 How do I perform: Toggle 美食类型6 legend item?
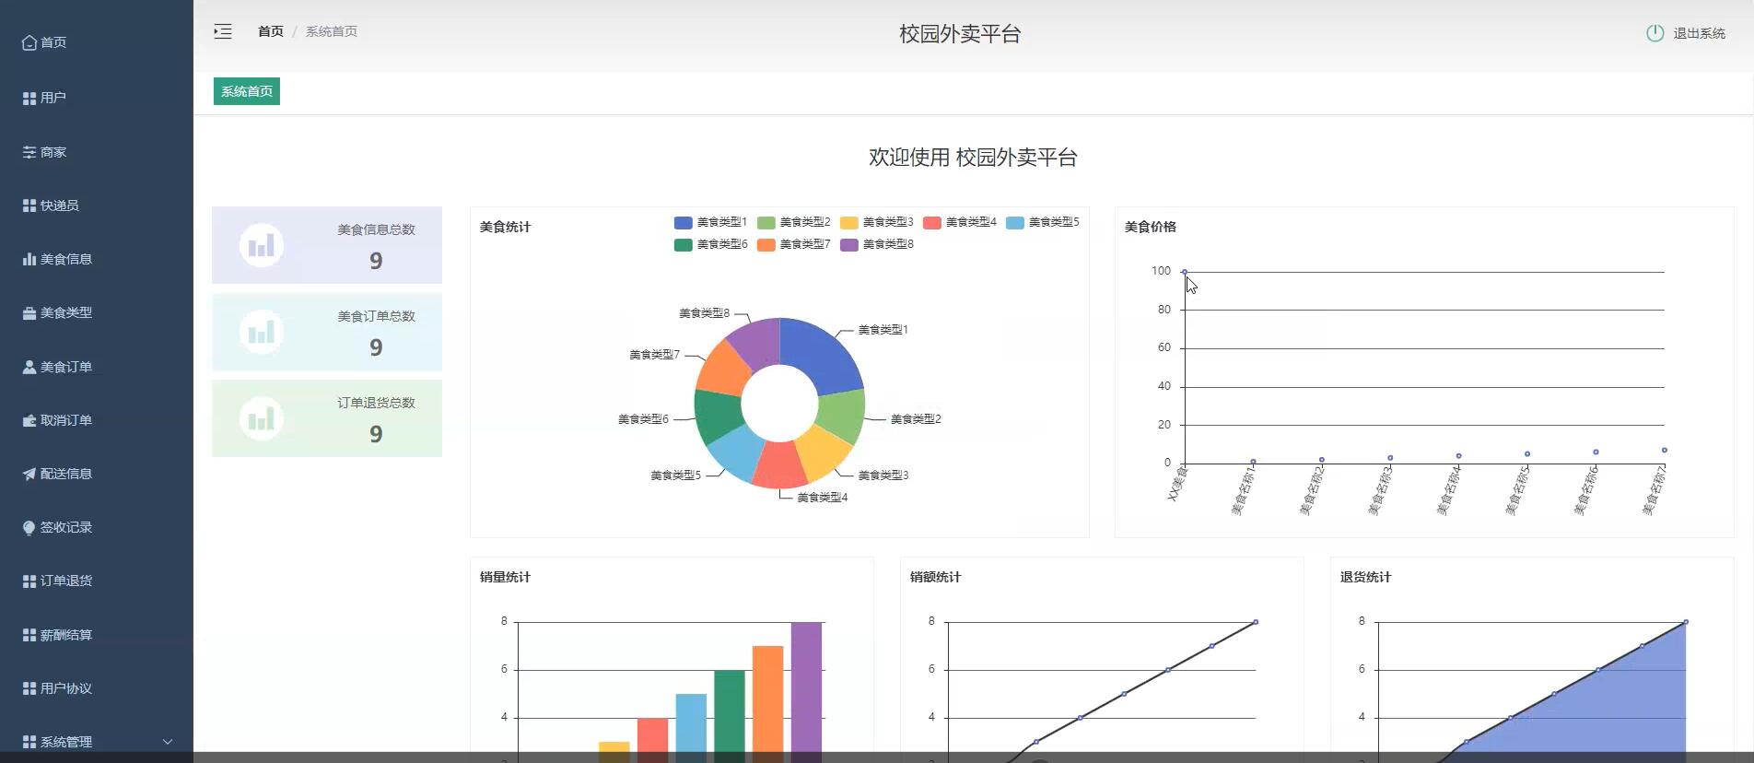[x=710, y=244]
